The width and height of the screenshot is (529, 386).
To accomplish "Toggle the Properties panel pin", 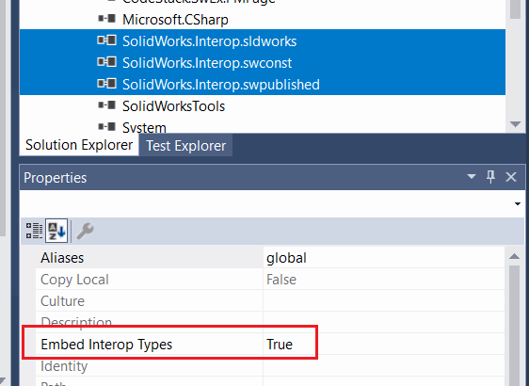I will point(490,177).
